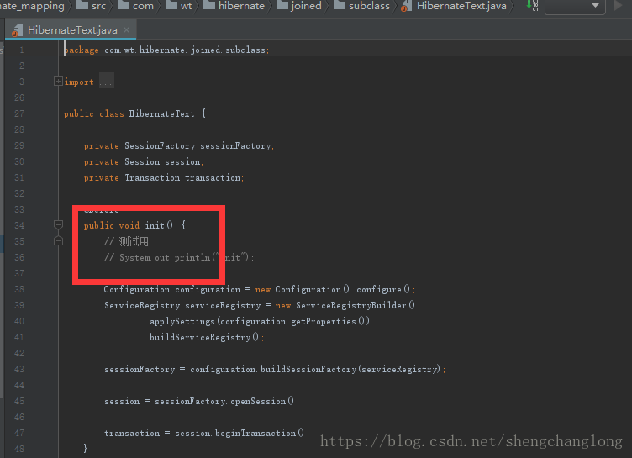This screenshot has width=632, height=458.
Task: Click the sessionFactory field declaration
Action: pyautogui.click(x=236, y=146)
